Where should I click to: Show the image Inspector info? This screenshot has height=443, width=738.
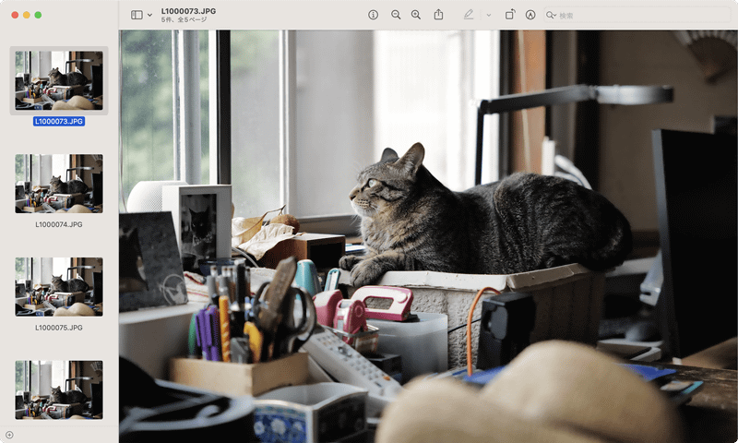[x=373, y=15]
